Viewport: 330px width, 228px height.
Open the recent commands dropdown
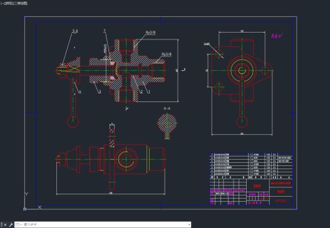(19, 225)
